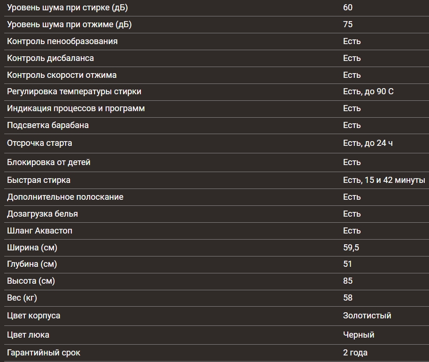The image size is (429, 362).
Task: Select the '2 года' warranty value
Action: tap(355, 353)
